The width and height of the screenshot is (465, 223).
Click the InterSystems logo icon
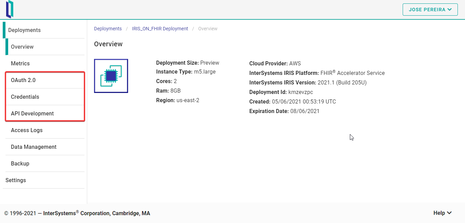coord(10,9)
